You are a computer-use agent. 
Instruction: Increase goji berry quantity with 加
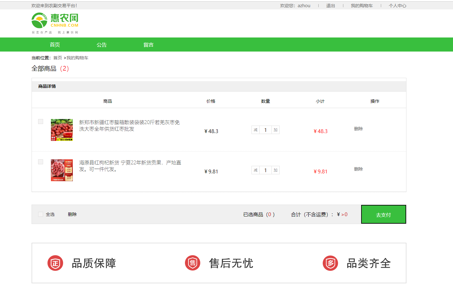[276, 170]
